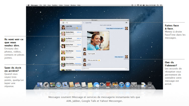Open Reminders checklist in the Dock

click(84, 85)
